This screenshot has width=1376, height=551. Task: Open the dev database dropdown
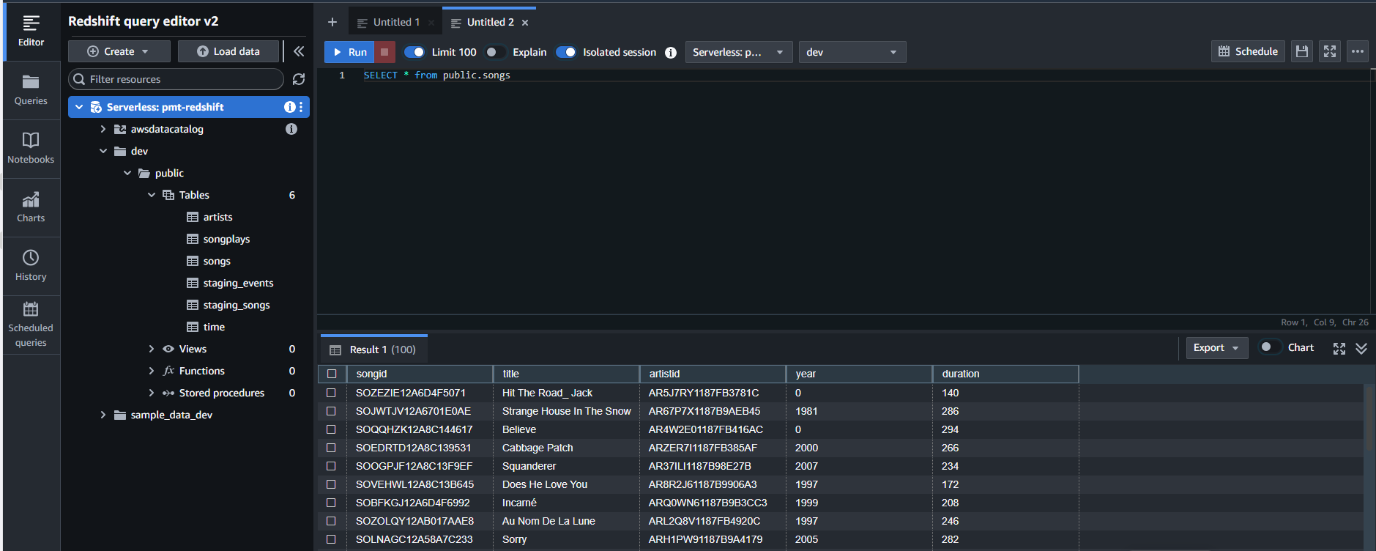[x=852, y=52]
